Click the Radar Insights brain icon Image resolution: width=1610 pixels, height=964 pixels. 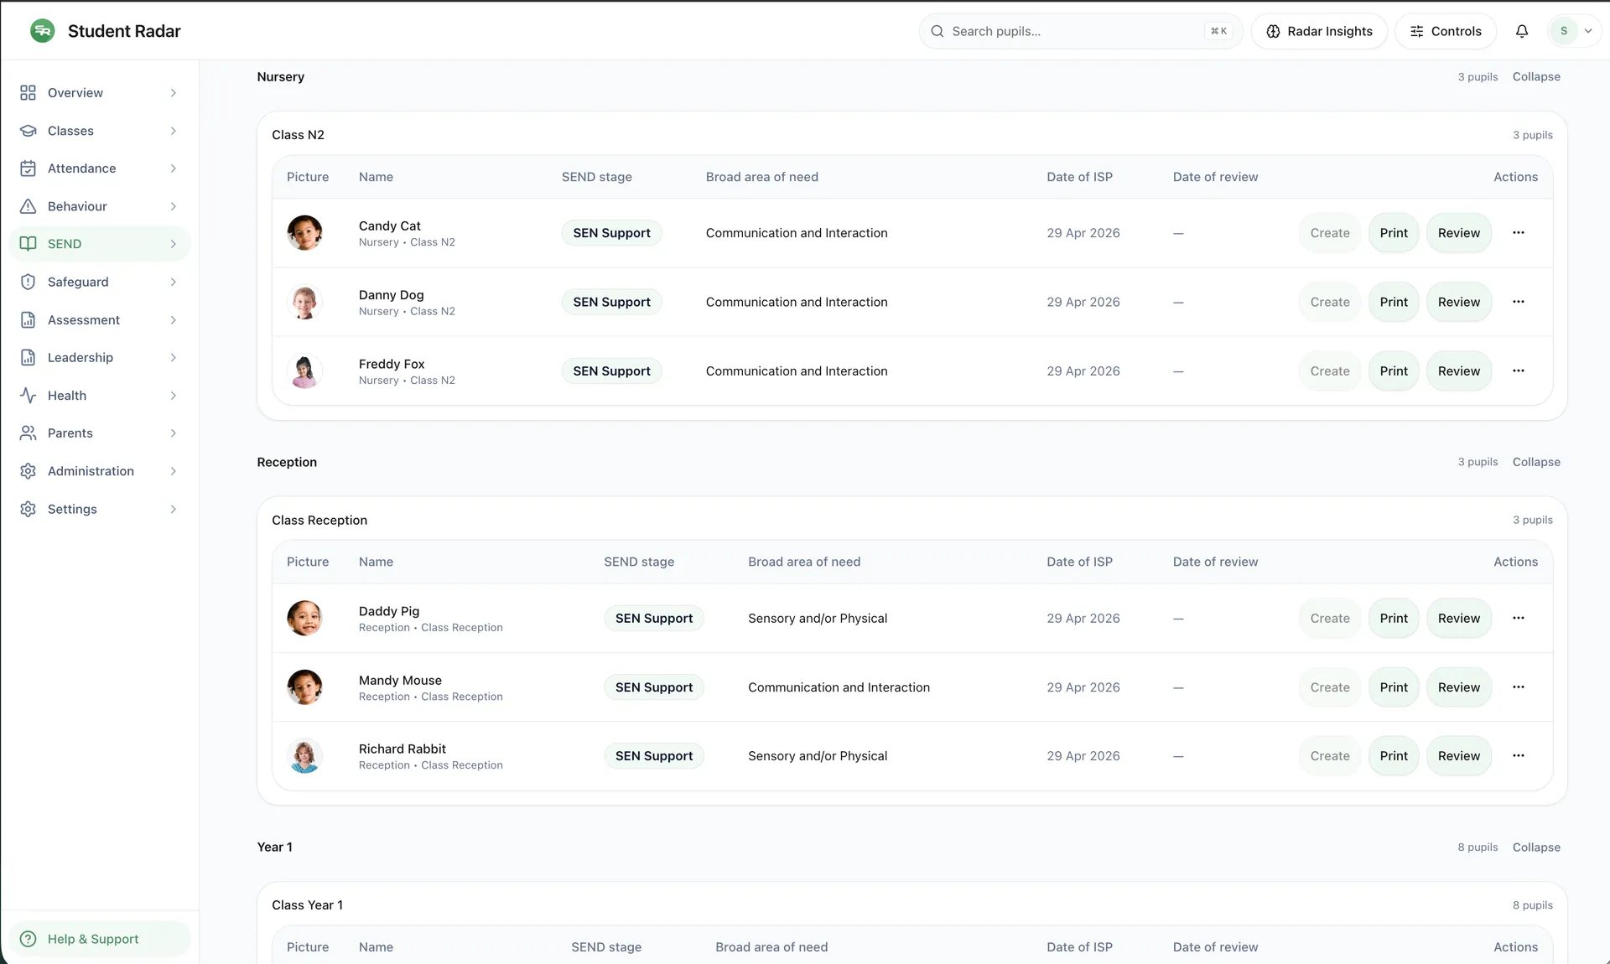(1273, 31)
